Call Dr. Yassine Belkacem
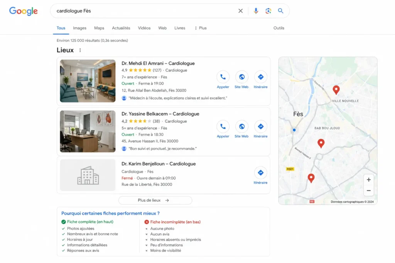This screenshot has width=395, height=263. (223, 129)
